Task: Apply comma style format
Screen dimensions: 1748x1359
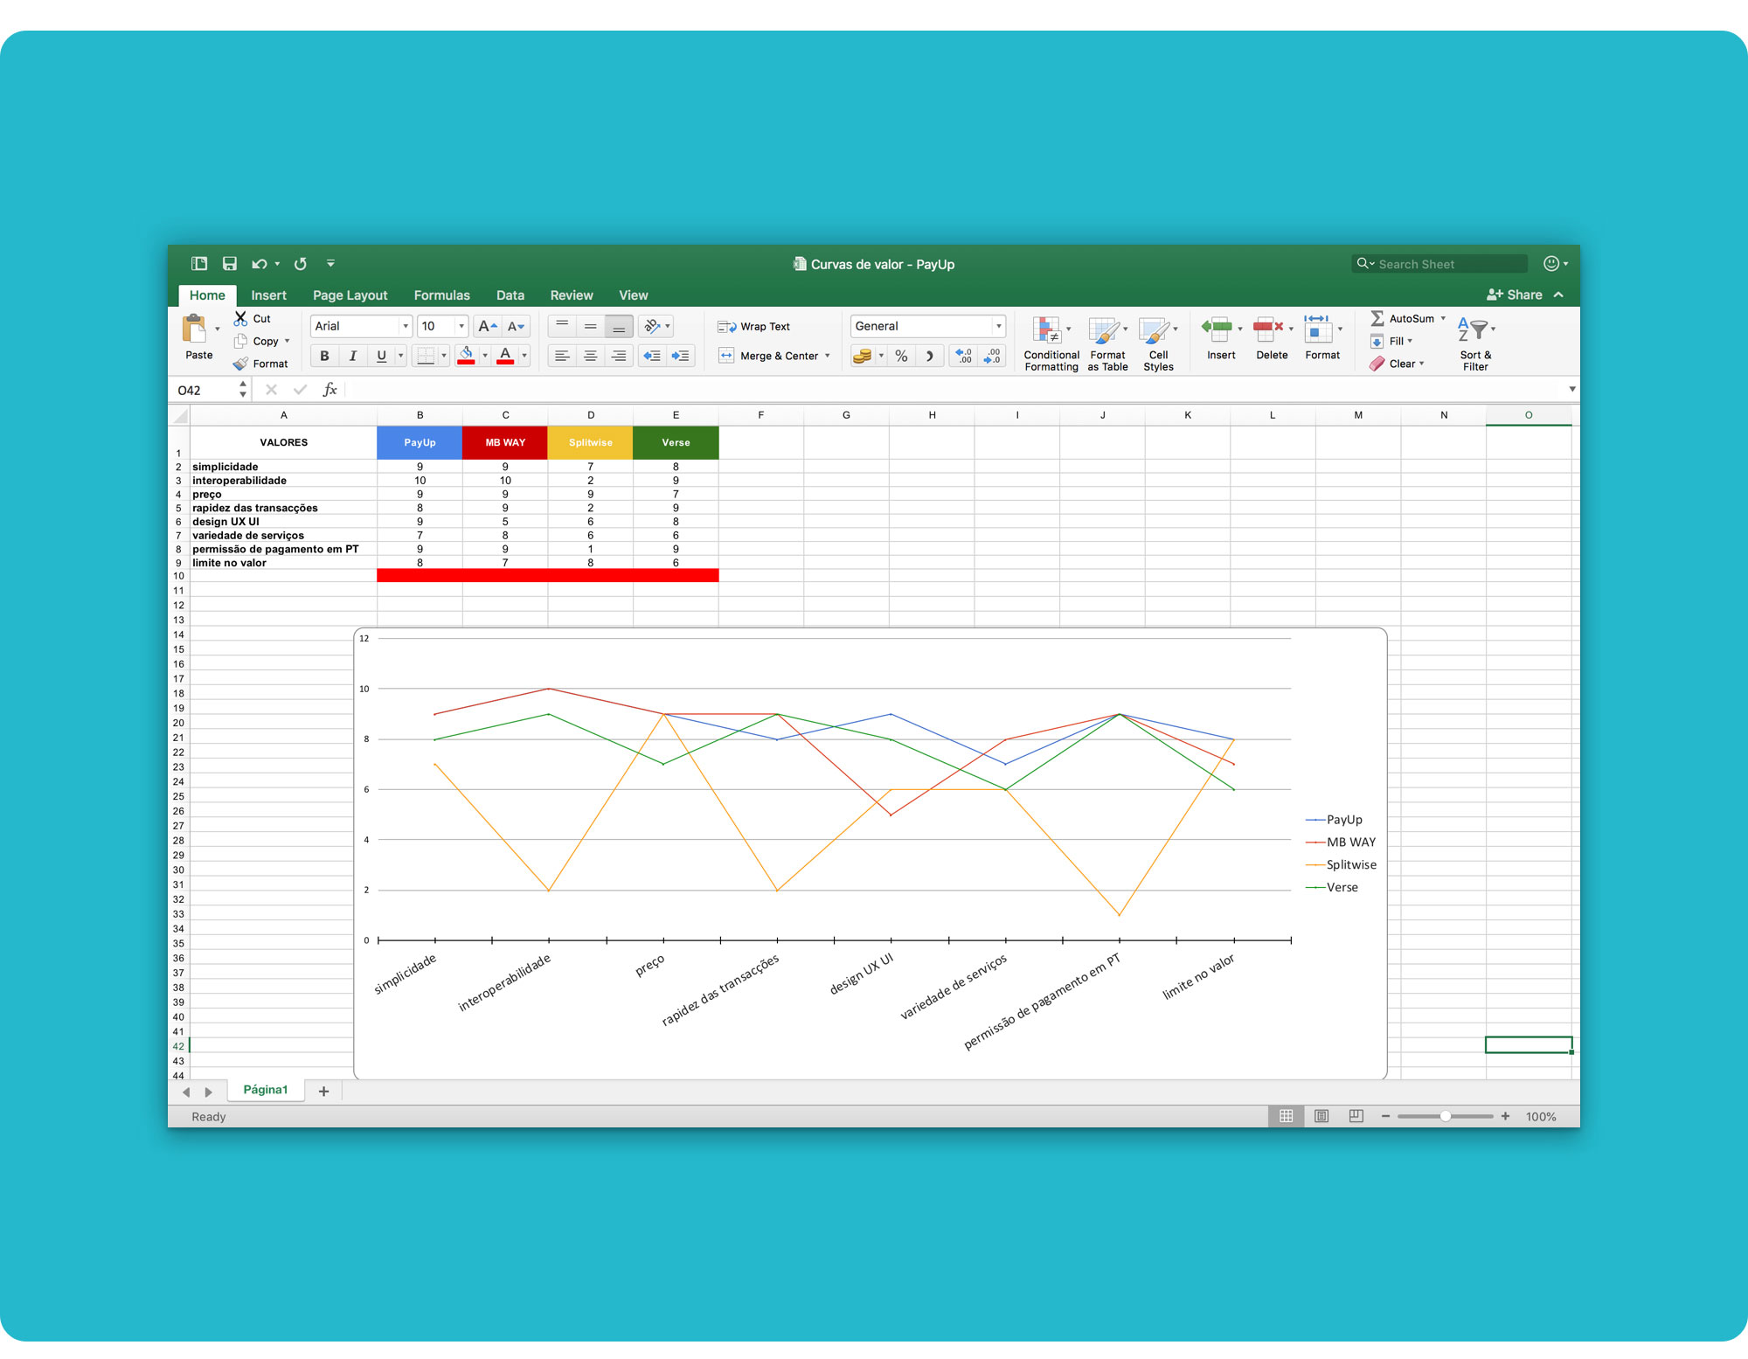Action: [930, 356]
